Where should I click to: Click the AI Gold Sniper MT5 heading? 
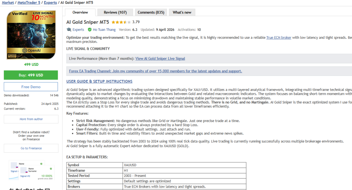click(x=88, y=22)
